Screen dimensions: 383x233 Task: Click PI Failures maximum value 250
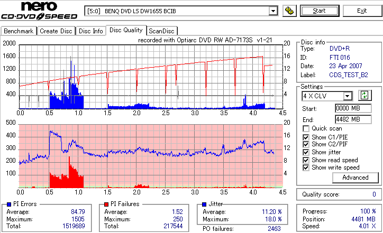[178, 219]
